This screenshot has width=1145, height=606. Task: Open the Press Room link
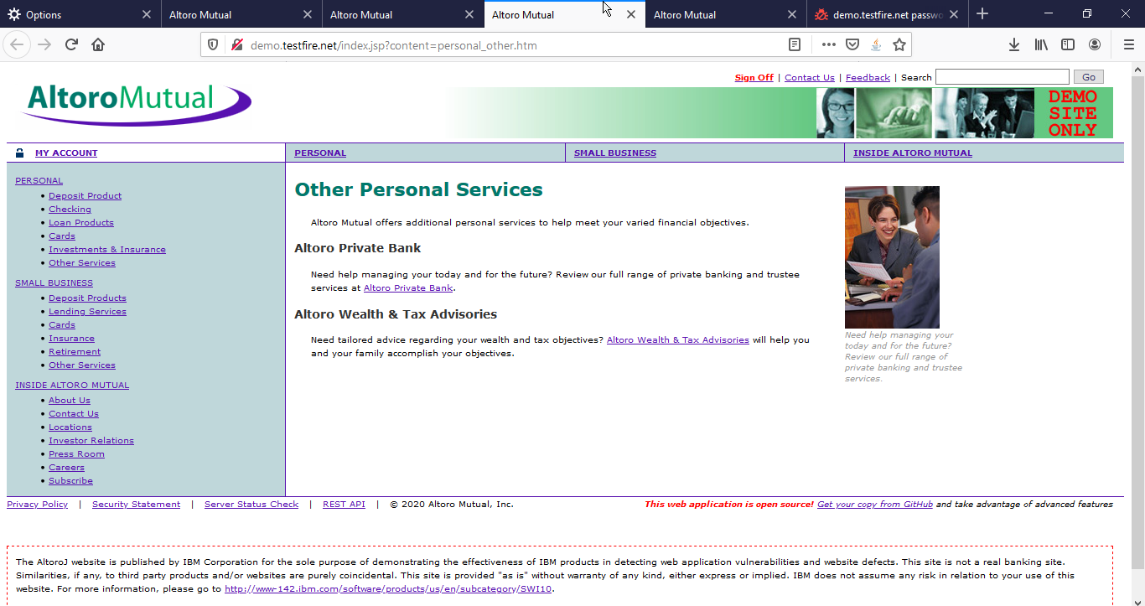pyautogui.click(x=76, y=453)
